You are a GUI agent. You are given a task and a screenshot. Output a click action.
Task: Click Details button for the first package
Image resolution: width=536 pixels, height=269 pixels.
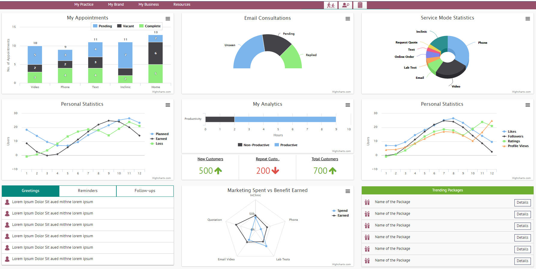(523, 202)
